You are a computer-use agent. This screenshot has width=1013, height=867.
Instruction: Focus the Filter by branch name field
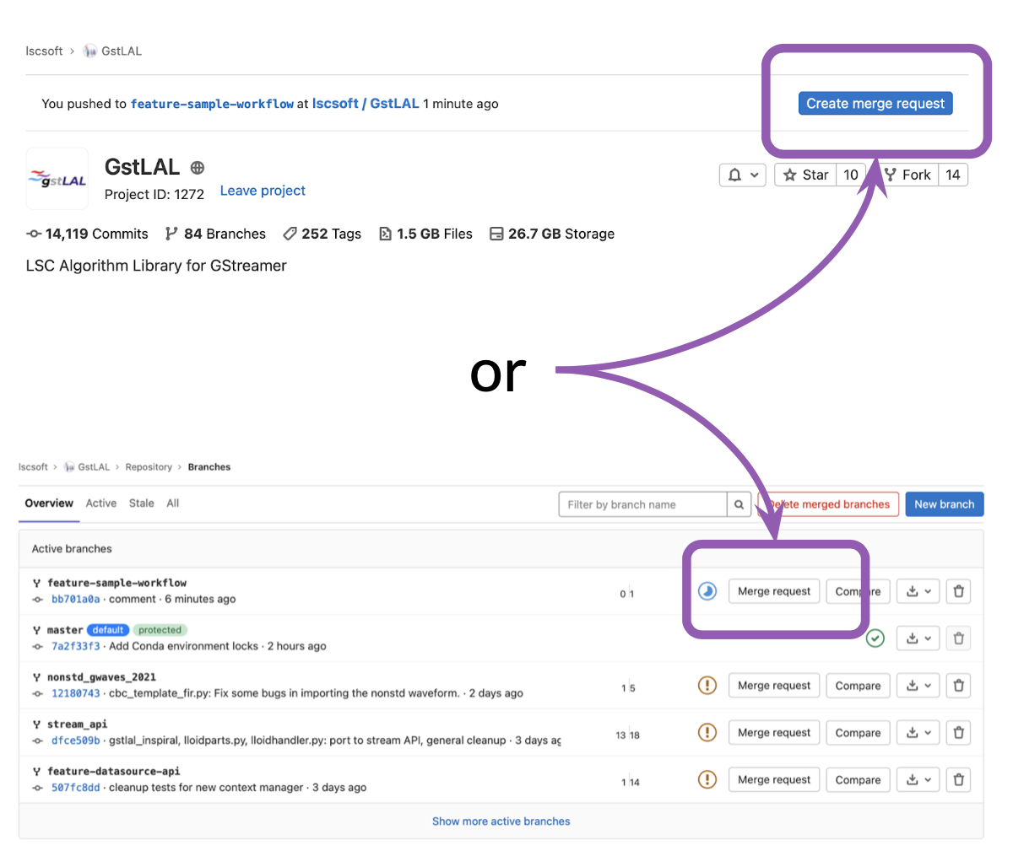point(642,504)
